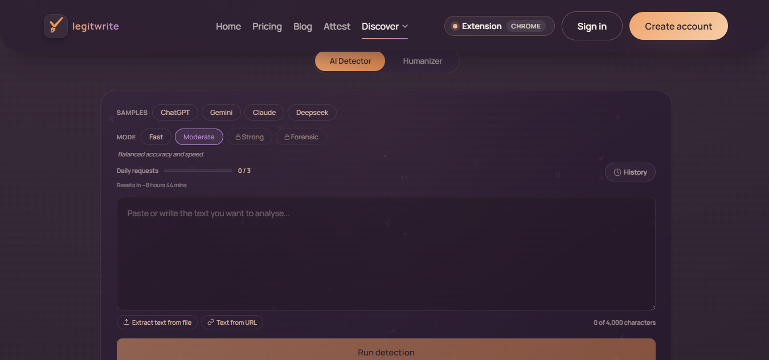Viewport: 769px width, 360px height.
Task: Click the Daily requests progress bar
Action: point(198,171)
